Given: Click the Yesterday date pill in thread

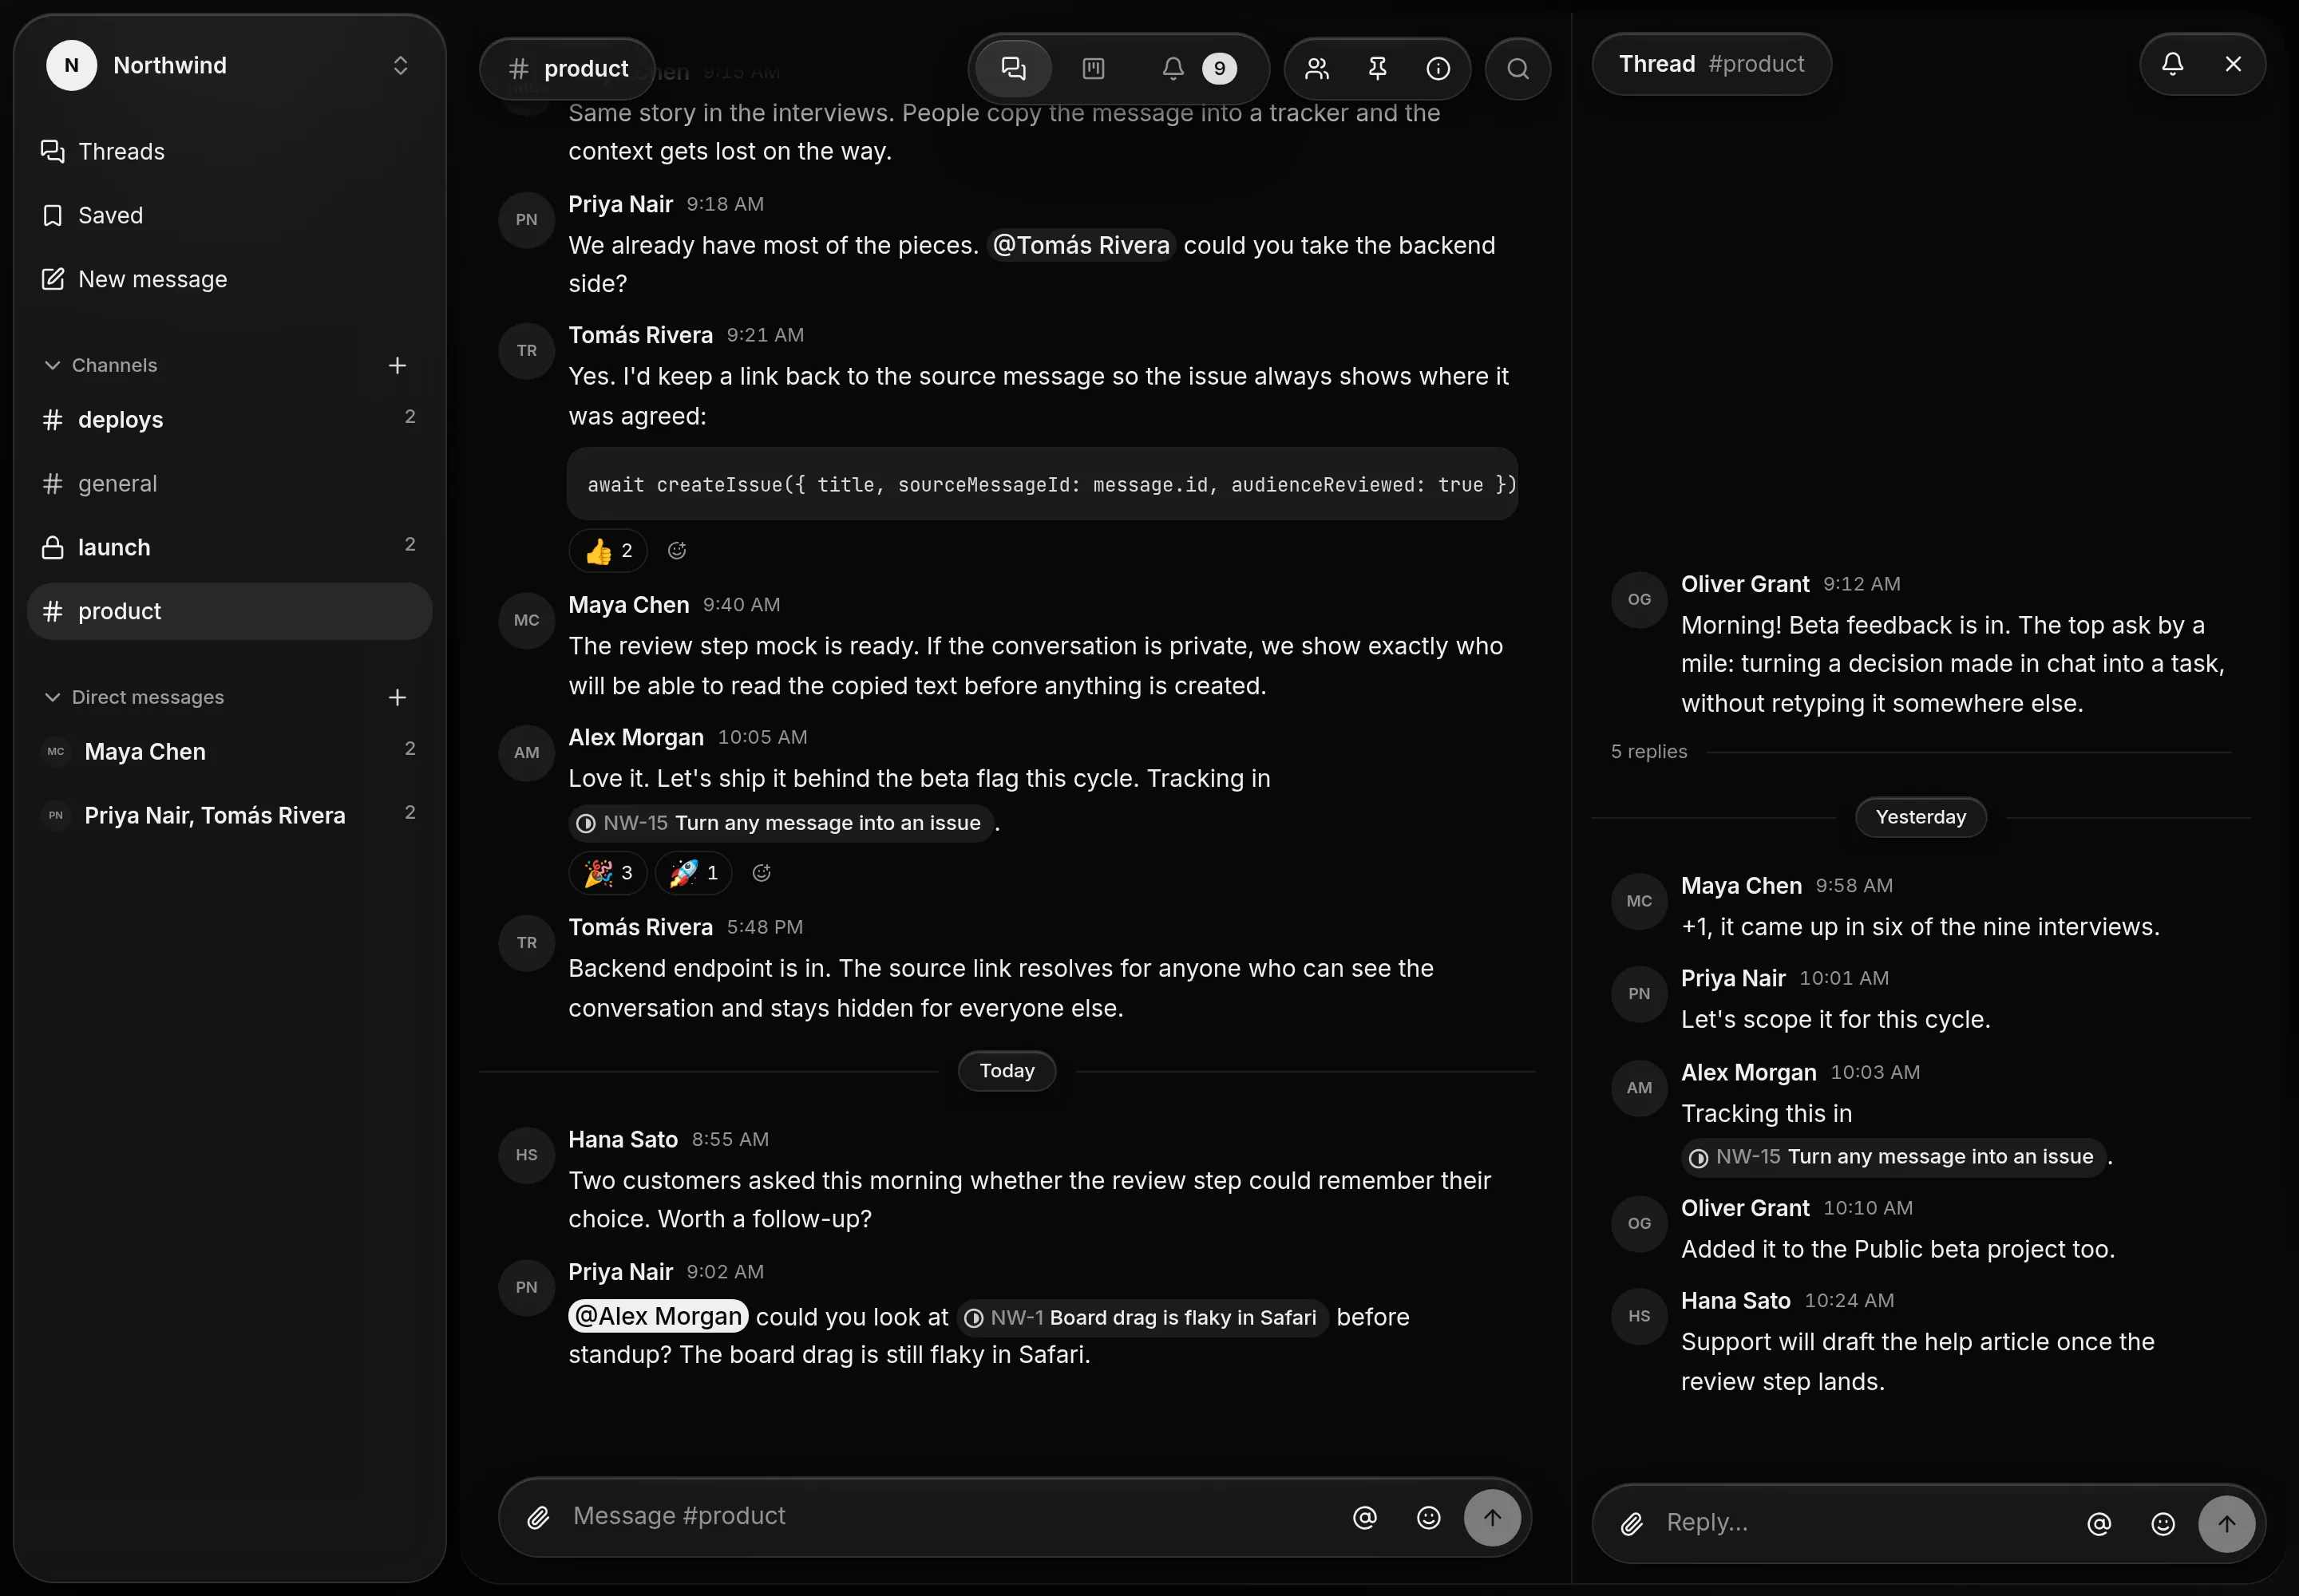Looking at the screenshot, I should [x=1920, y=817].
